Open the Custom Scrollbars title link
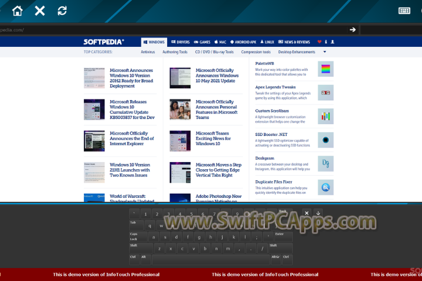This screenshot has height=281, width=422. coord(272,111)
